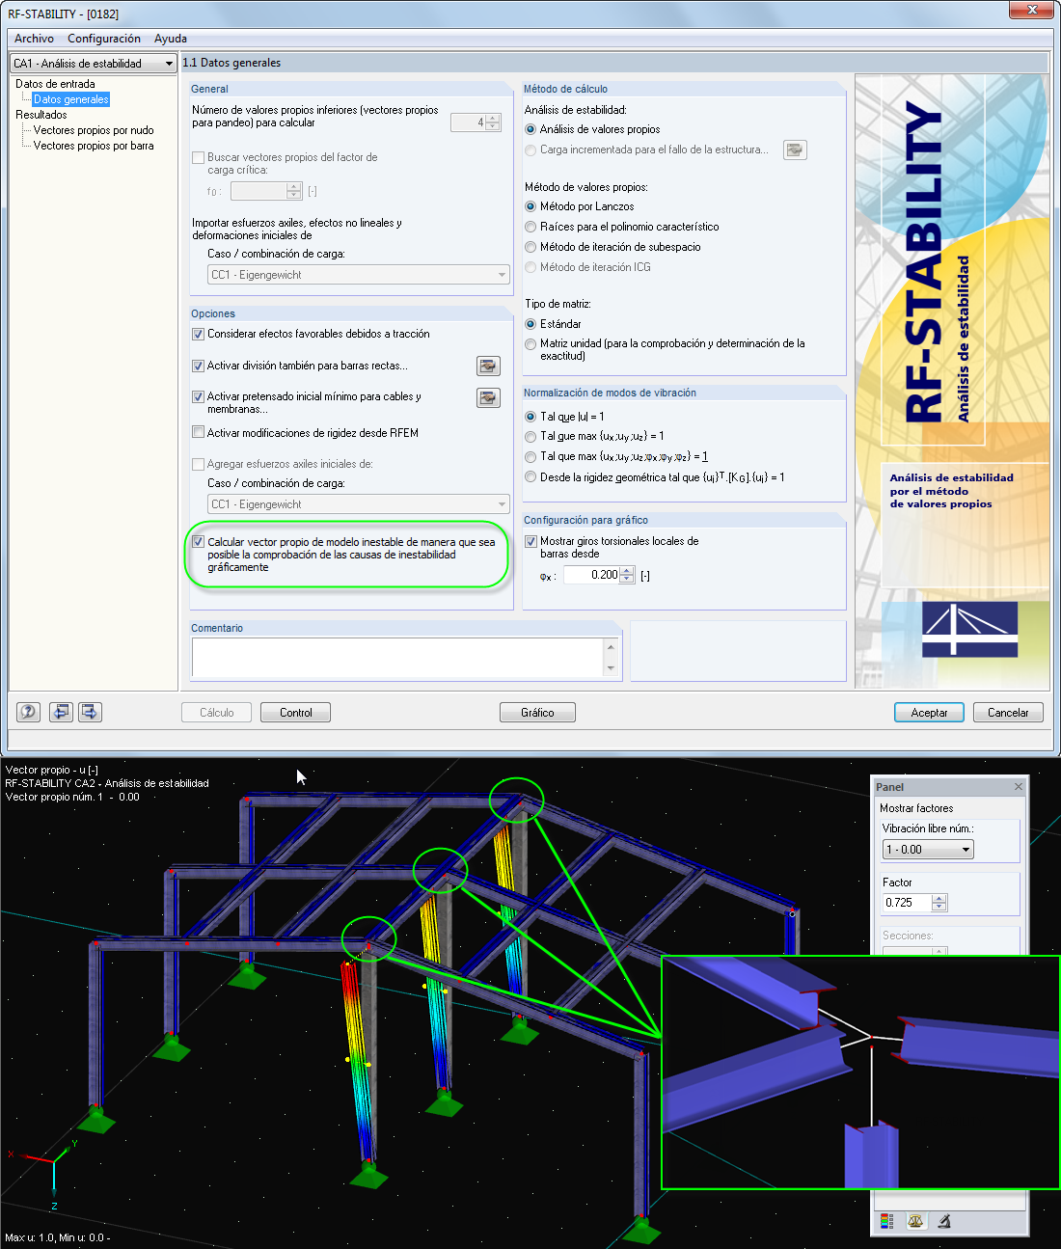The width and height of the screenshot is (1061, 1249).
Task: Uncheck Considerar efectos favorables debidos a tracción
Action: 198,334
